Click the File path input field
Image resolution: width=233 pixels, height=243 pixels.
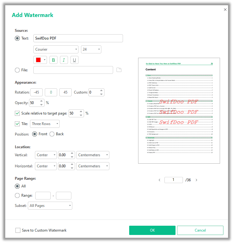tap(73, 70)
